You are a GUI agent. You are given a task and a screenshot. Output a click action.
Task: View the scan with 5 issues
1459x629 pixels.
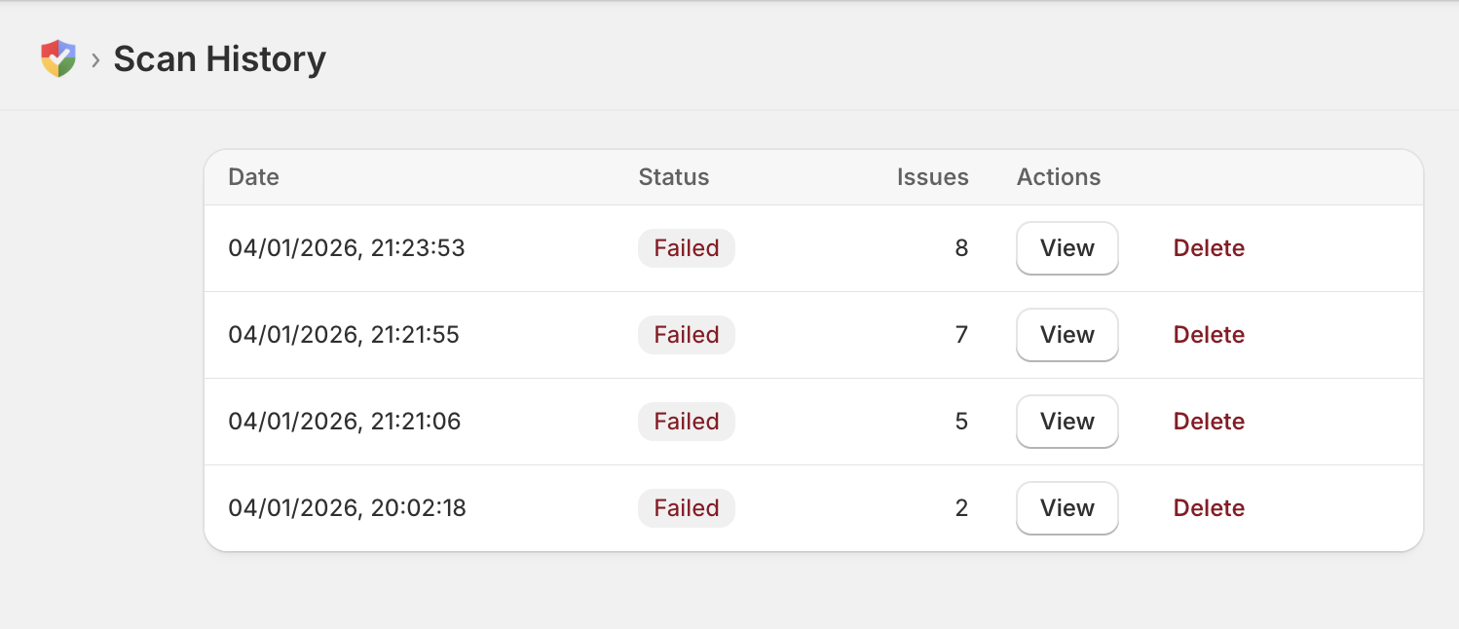tap(1066, 422)
